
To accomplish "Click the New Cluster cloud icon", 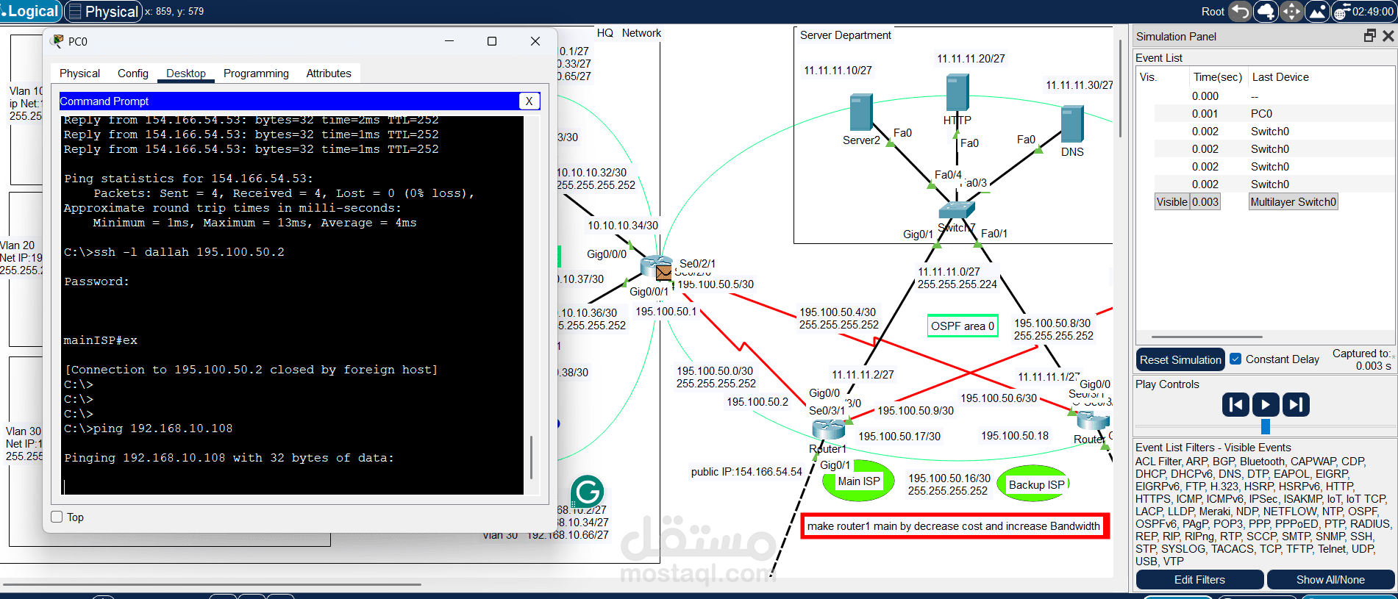I will click(x=1266, y=11).
